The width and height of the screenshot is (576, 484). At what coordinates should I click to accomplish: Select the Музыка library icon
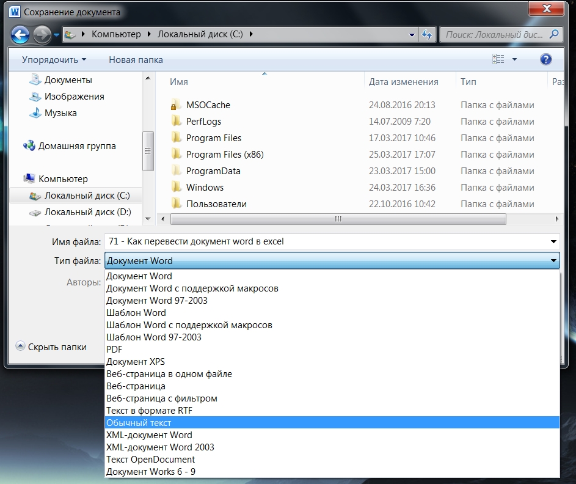click(x=35, y=113)
